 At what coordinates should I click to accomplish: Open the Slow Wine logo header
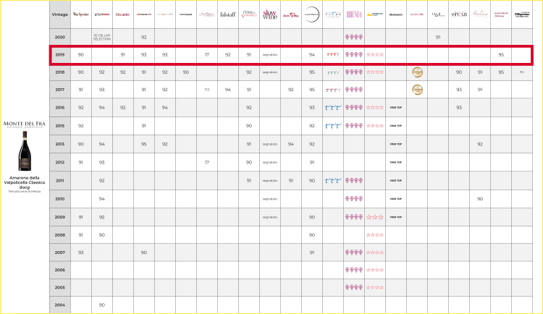coord(270,14)
